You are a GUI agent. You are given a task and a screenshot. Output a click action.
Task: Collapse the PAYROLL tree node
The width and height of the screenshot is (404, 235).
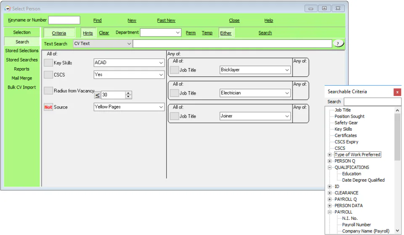(330, 212)
